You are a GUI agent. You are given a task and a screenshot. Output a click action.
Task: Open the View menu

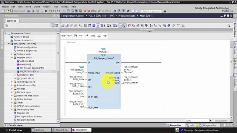[20, 7]
